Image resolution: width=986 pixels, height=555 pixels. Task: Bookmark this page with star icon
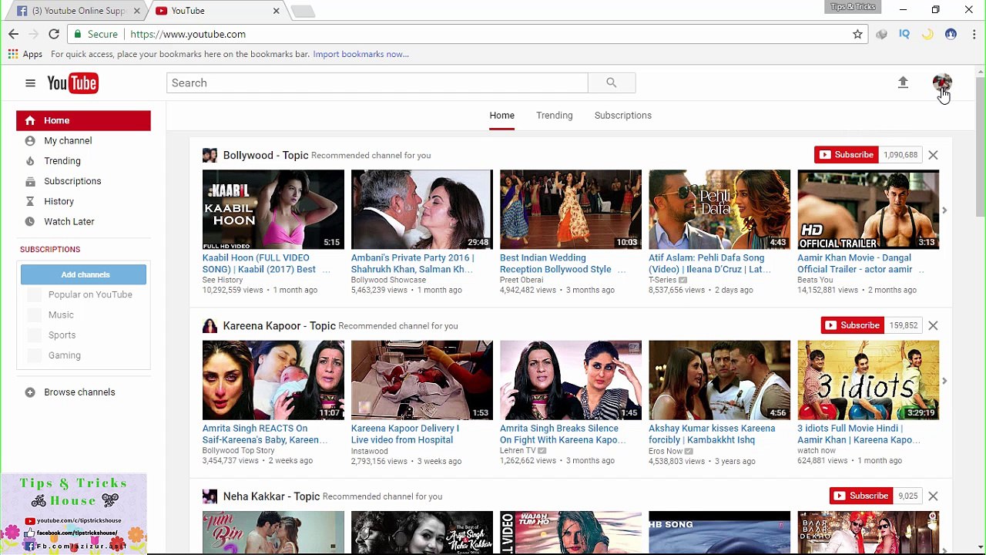pos(857,34)
